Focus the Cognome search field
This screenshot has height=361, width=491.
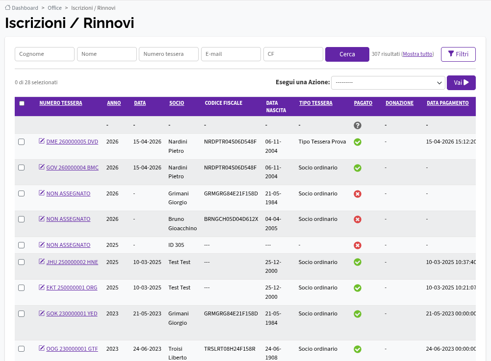click(45, 54)
